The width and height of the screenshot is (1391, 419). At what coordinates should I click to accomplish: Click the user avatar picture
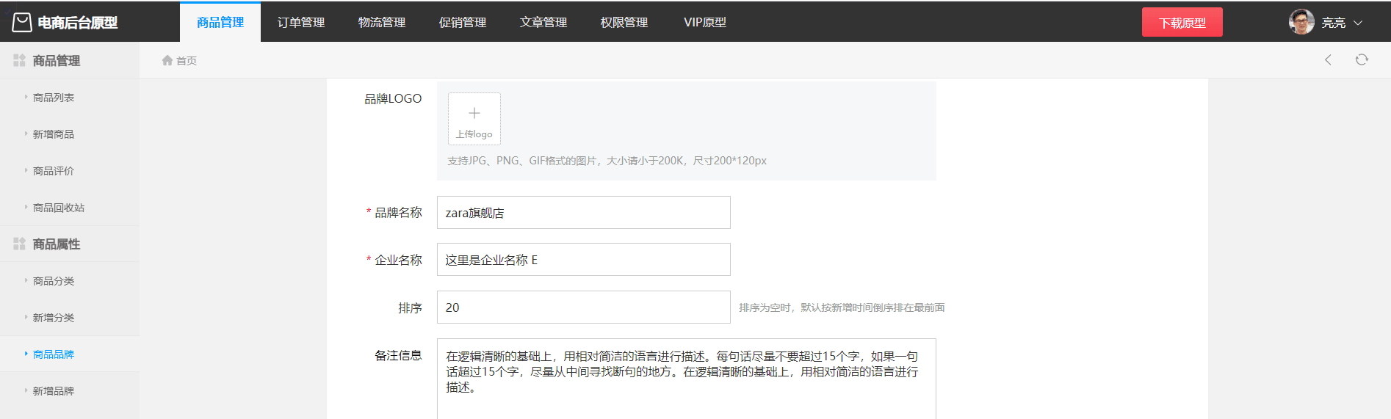(1301, 22)
